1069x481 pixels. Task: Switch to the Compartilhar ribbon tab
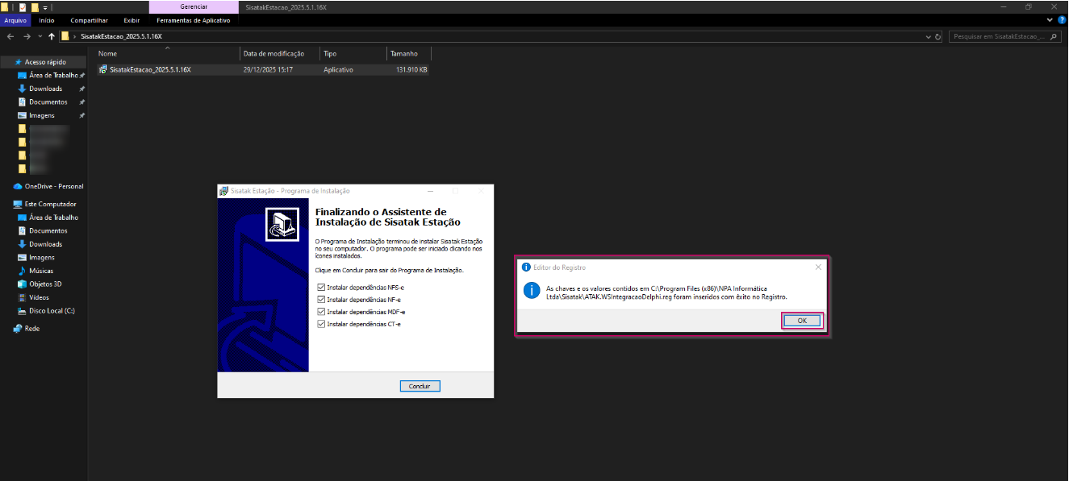point(89,20)
